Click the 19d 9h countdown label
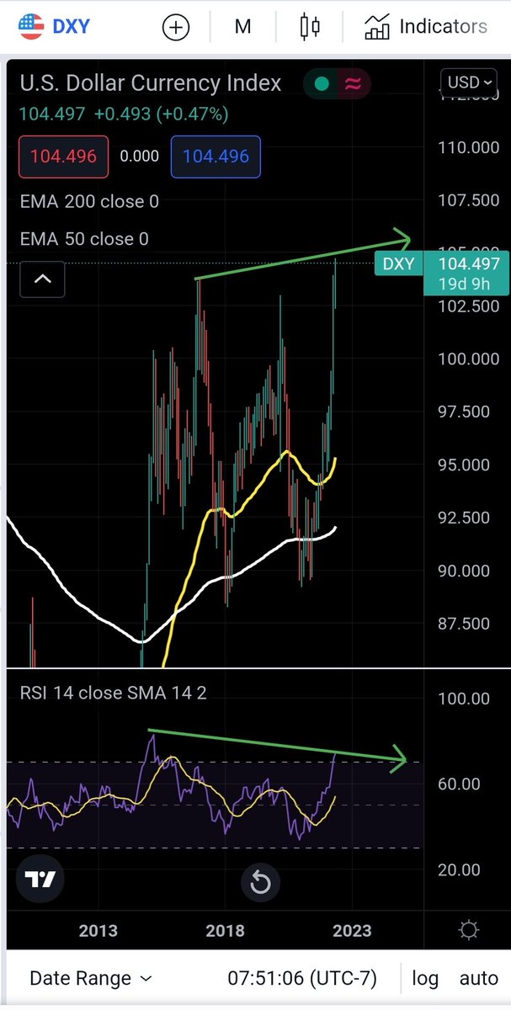This screenshot has height=1010, width=511. point(466,284)
